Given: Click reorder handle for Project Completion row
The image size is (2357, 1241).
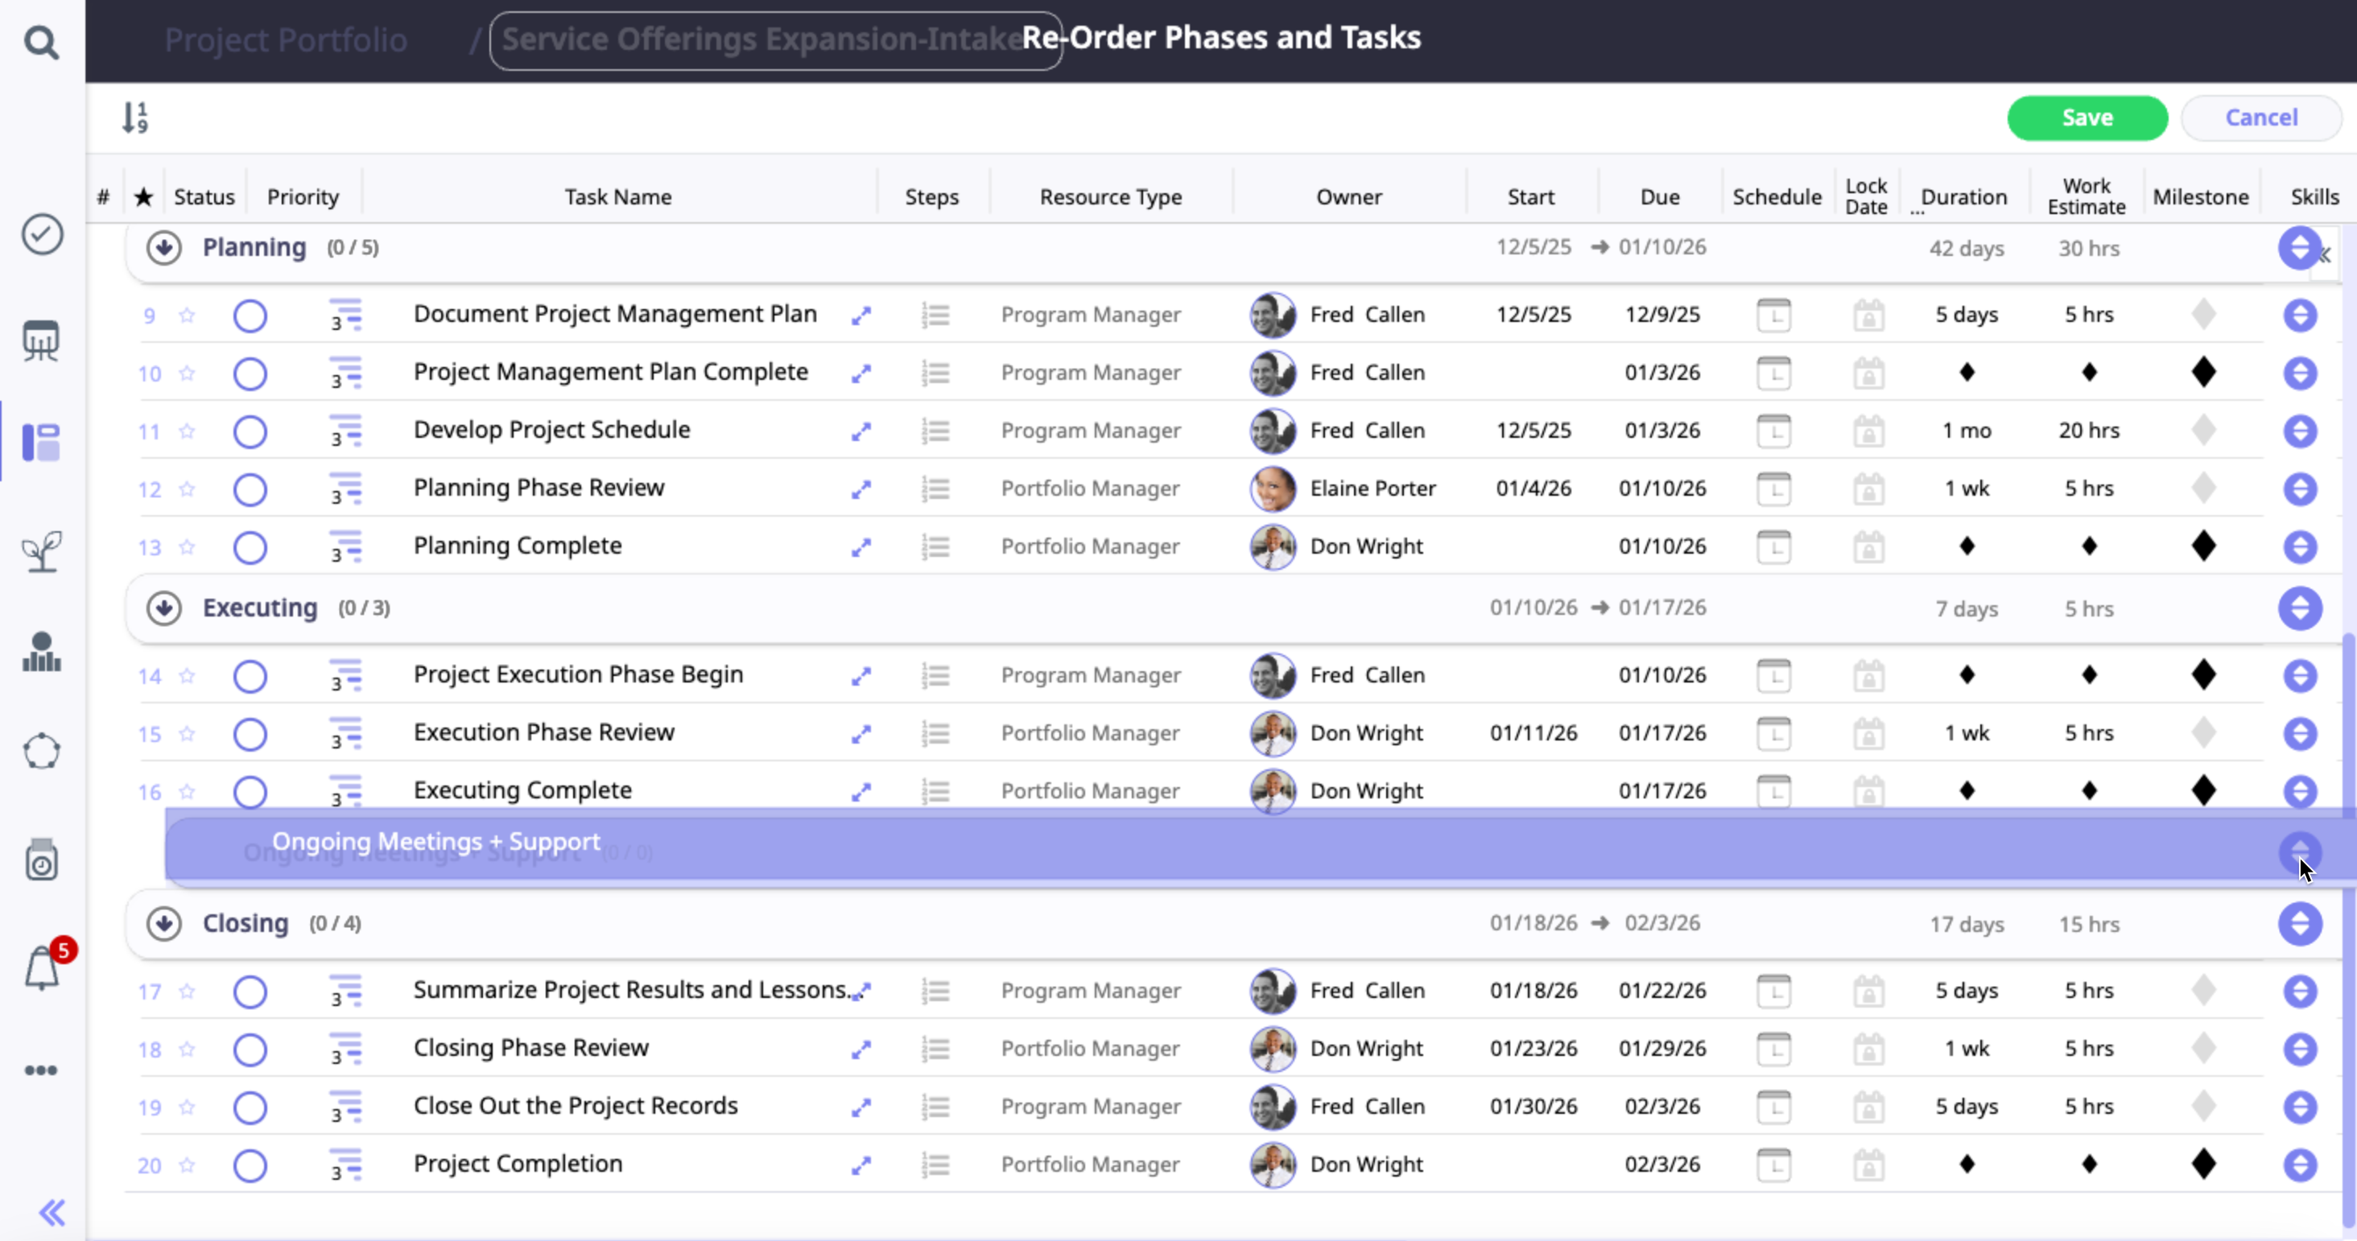Looking at the screenshot, I should click(2299, 1165).
